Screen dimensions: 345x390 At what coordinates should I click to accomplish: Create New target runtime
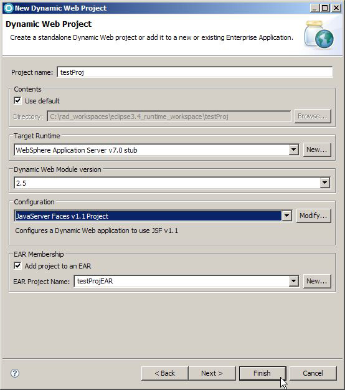point(317,150)
